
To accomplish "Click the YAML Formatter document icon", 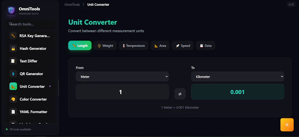I will point(13,112).
